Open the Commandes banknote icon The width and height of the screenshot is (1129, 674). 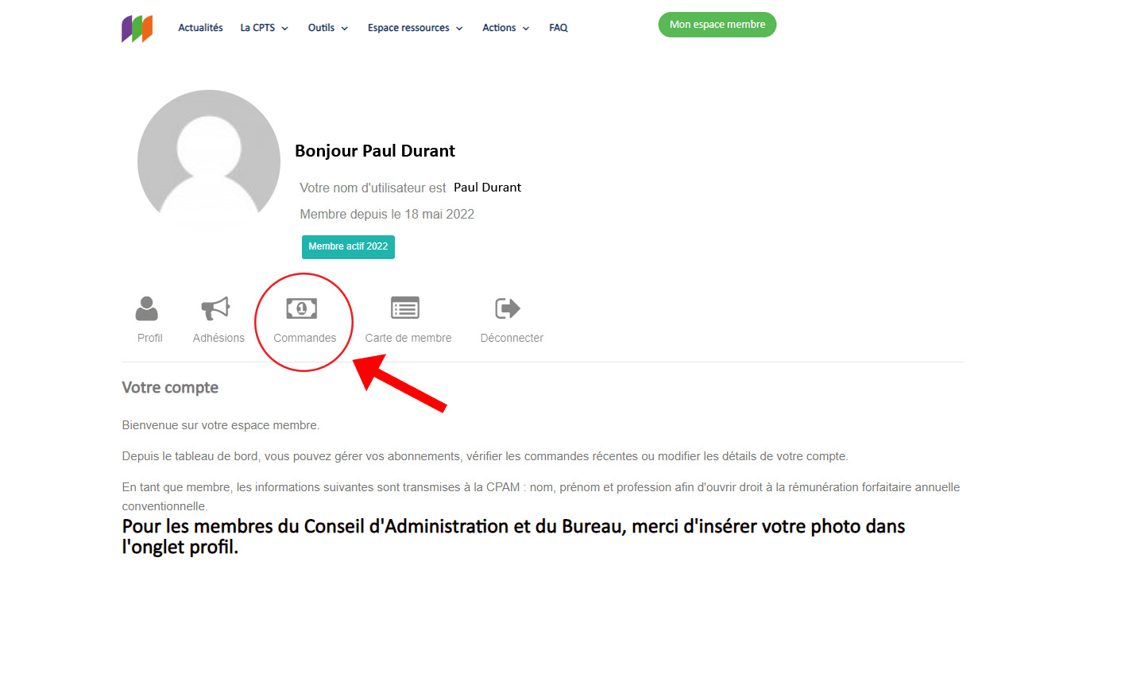(302, 308)
